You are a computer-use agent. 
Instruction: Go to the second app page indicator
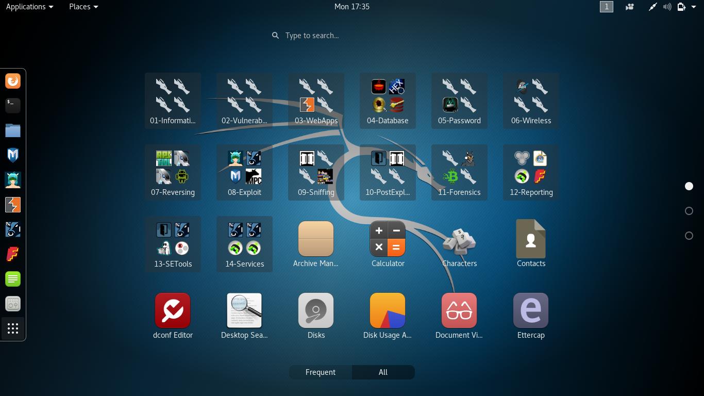(x=689, y=211)
